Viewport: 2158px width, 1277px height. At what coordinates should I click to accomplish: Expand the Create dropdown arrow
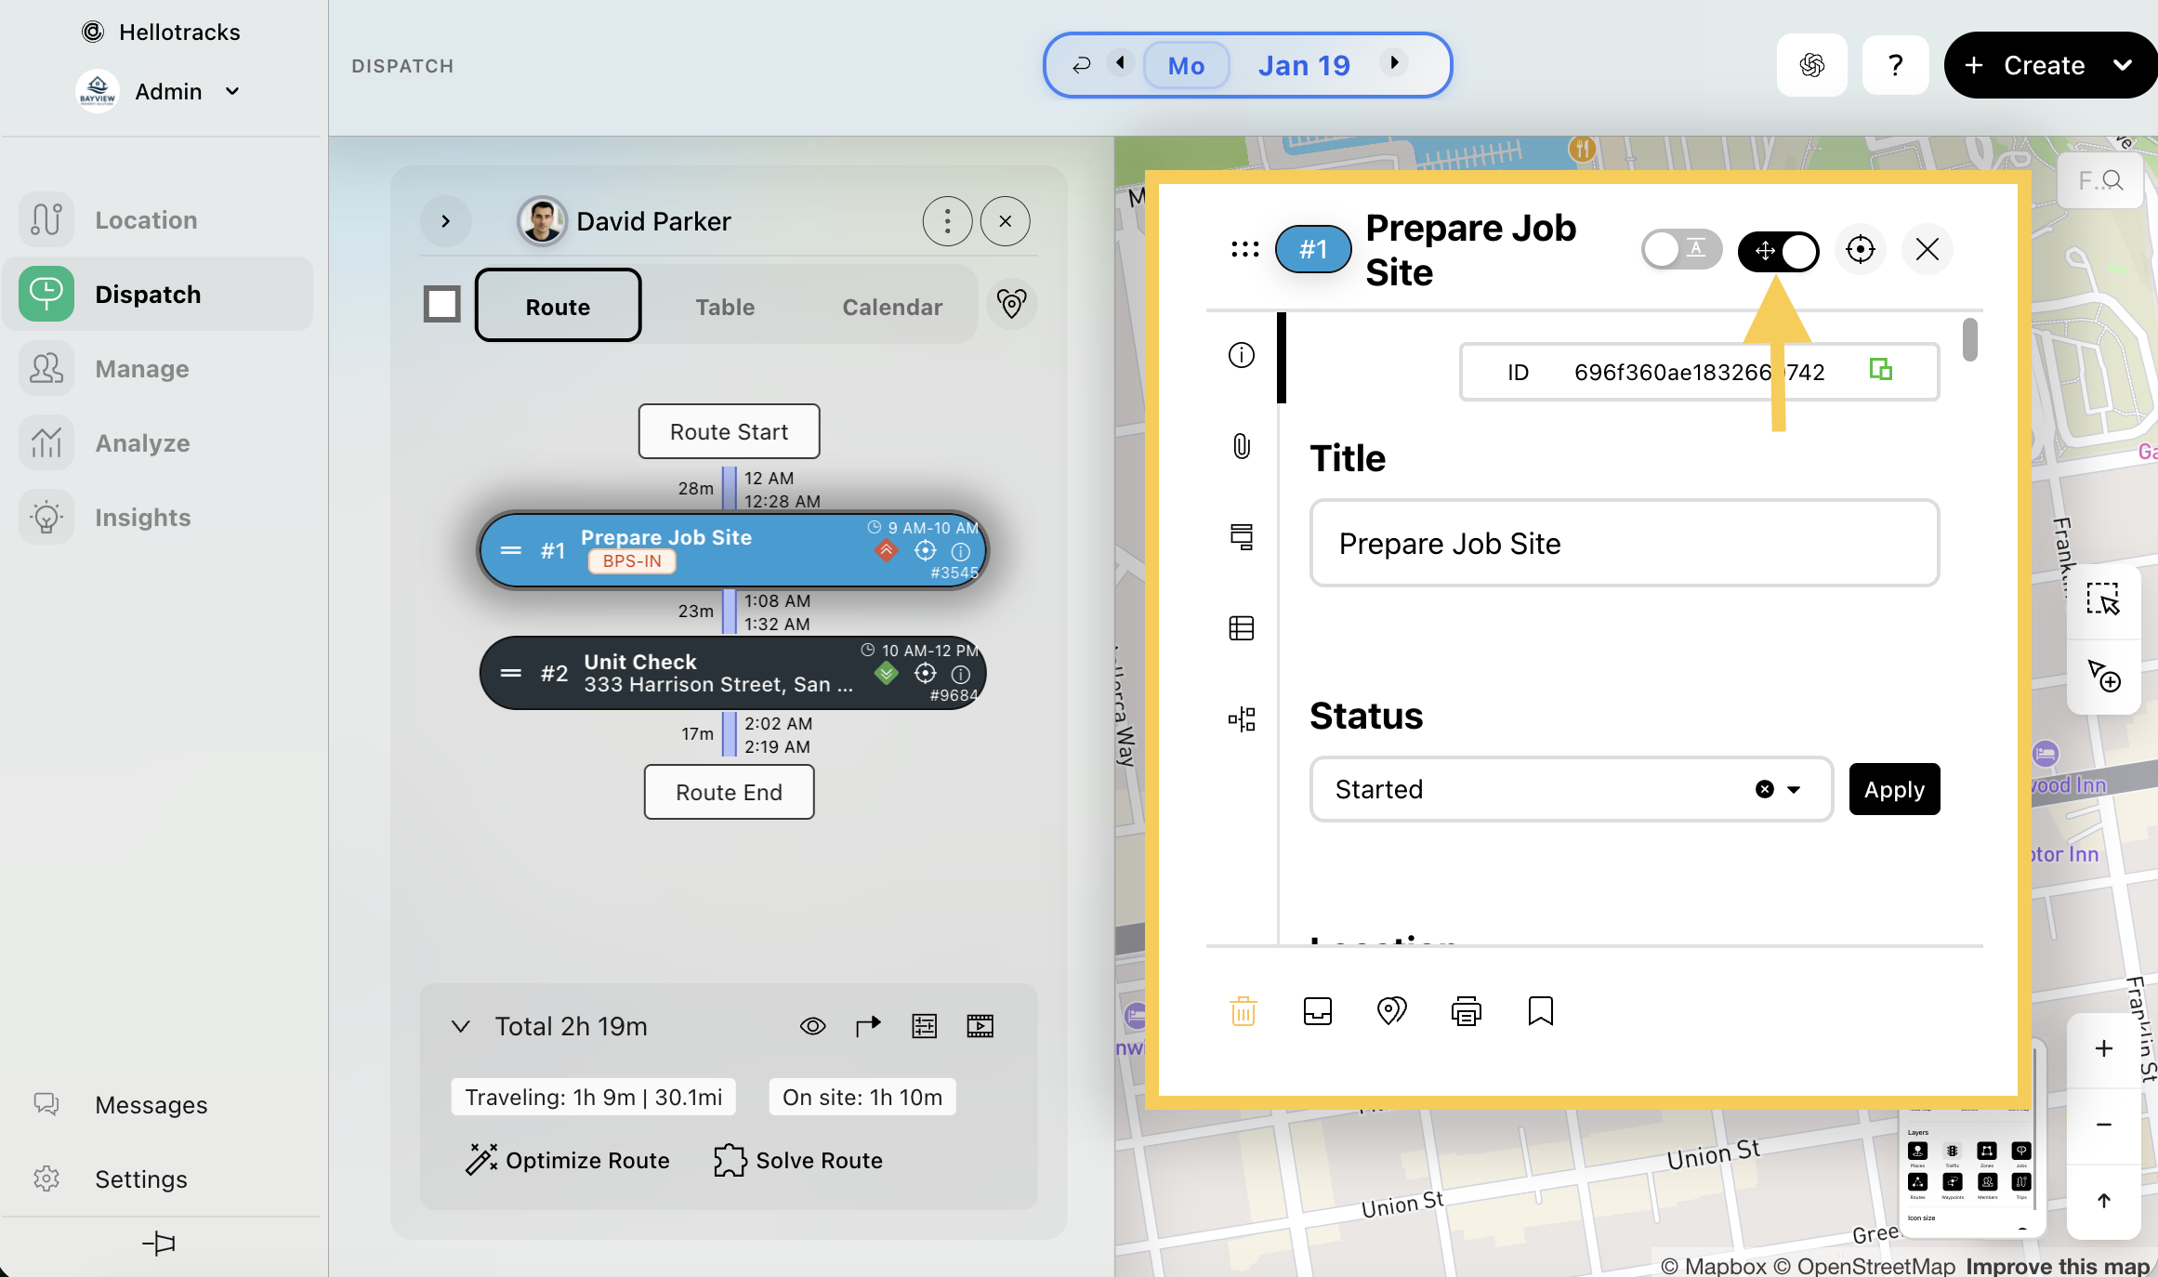2123,65
